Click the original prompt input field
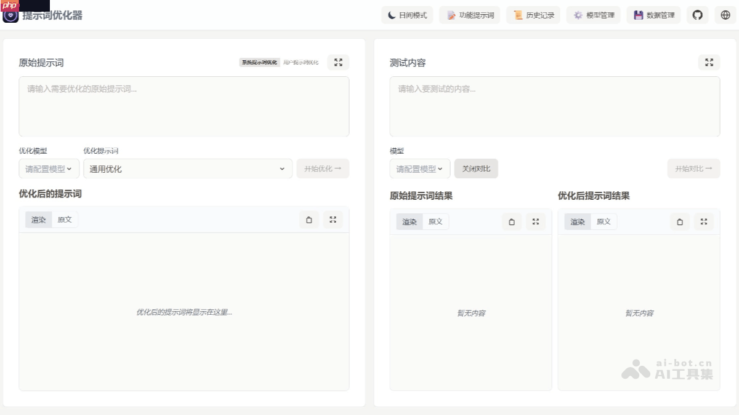This screenshot has height=415, width=739. [x=183, y=106]
